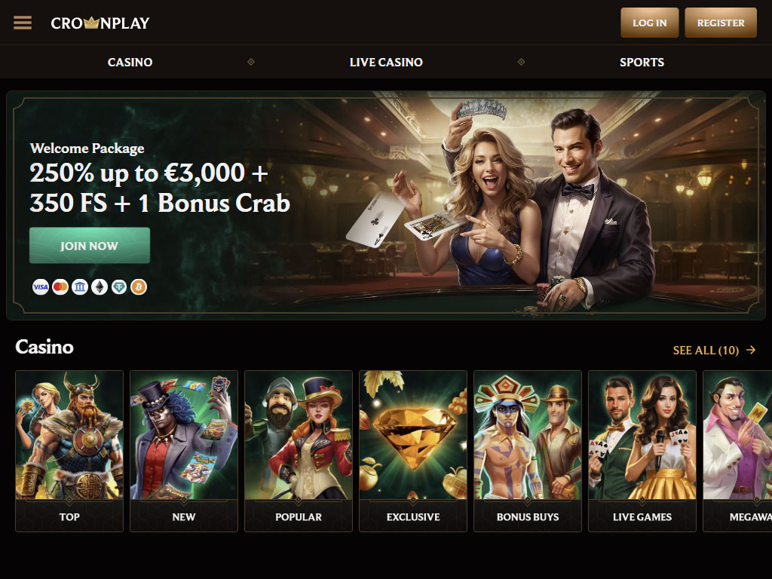Screen dimensions: 772x579
Task: Switch to the Live Casino tab
Action: 386,62
